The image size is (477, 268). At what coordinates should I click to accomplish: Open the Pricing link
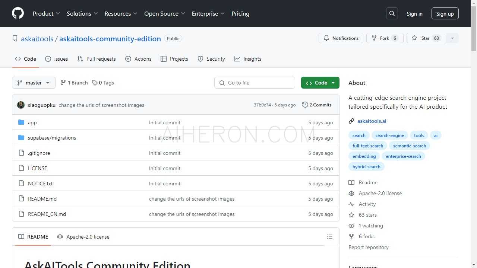pyautogui.click(x=240, y=13)
